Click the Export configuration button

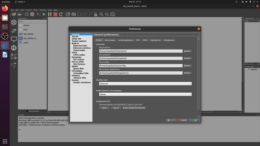pyautogui.click(x=116, y=108)
